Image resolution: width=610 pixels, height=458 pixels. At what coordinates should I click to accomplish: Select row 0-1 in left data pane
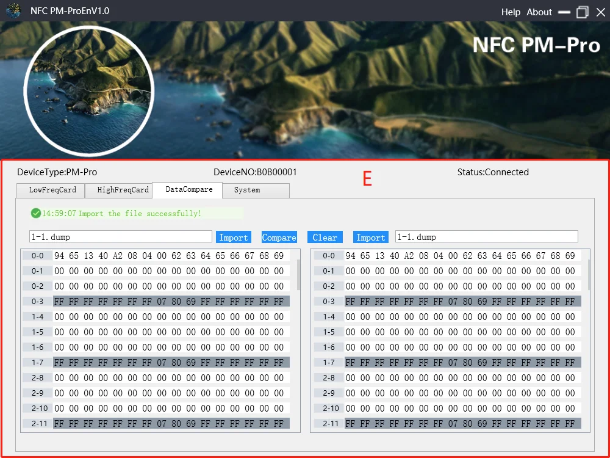pos(156,271)
